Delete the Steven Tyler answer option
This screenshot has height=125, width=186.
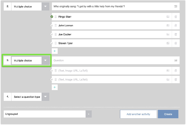(x=176, y=43)
